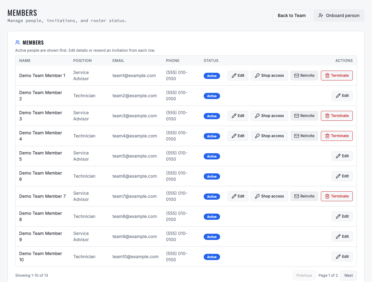Click the ACTIONS column header

pyautogui.click(x=344, y=61)
